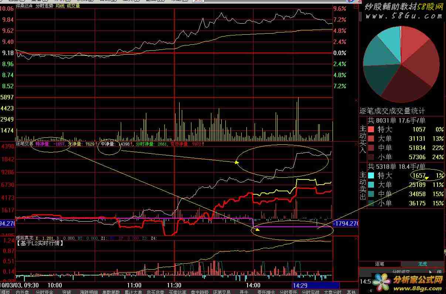
Task: Click the 分时走势 chart title
Action: pyautogui.click(x=44, y=6)
